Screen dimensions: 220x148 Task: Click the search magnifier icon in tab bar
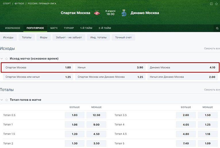point(217,28)
